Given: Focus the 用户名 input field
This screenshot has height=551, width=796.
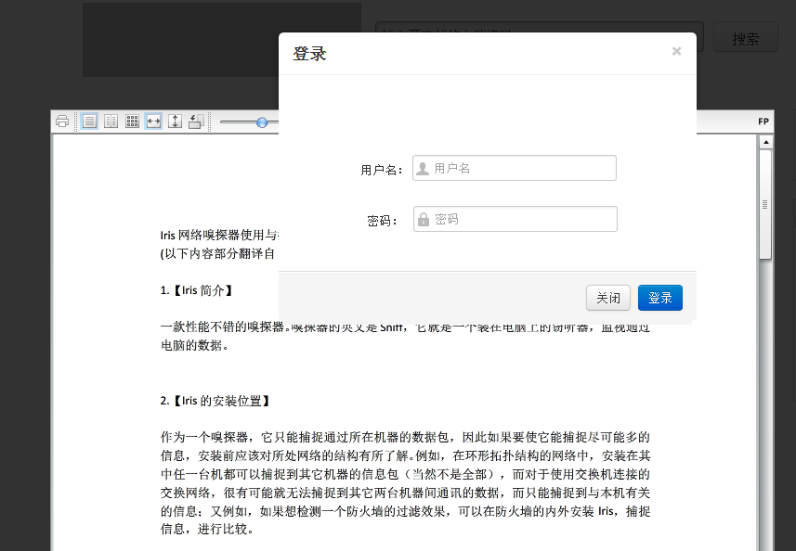Looking at the screenshot, I should 515,168.
